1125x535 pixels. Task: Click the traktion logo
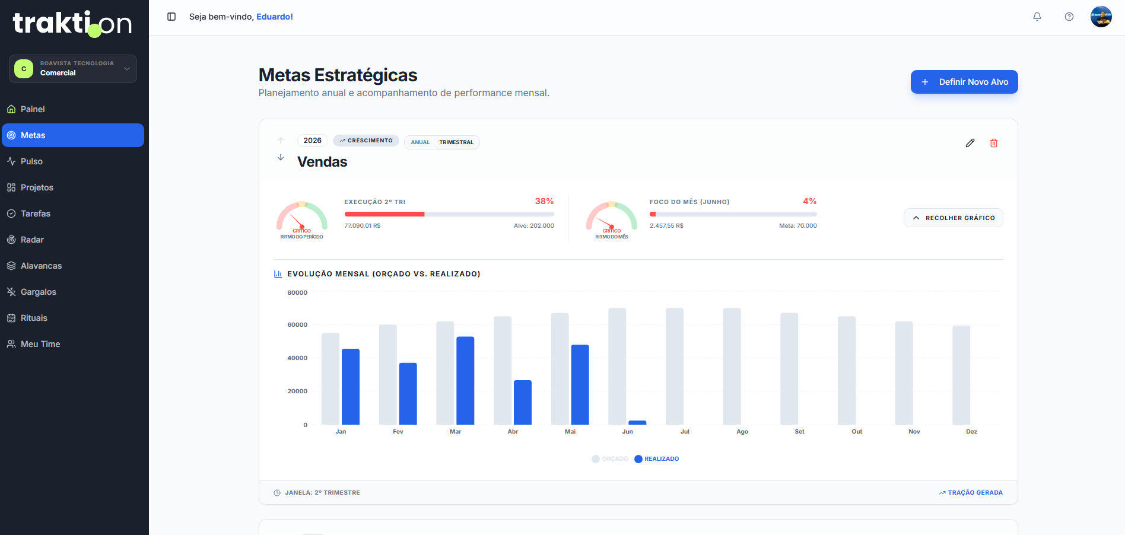[72, 24]
